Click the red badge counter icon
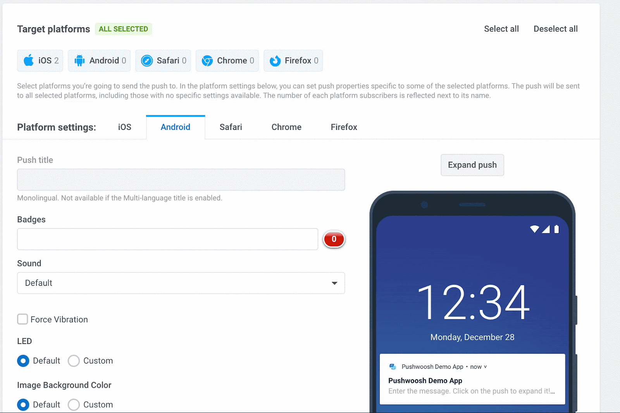 [334, 239]
